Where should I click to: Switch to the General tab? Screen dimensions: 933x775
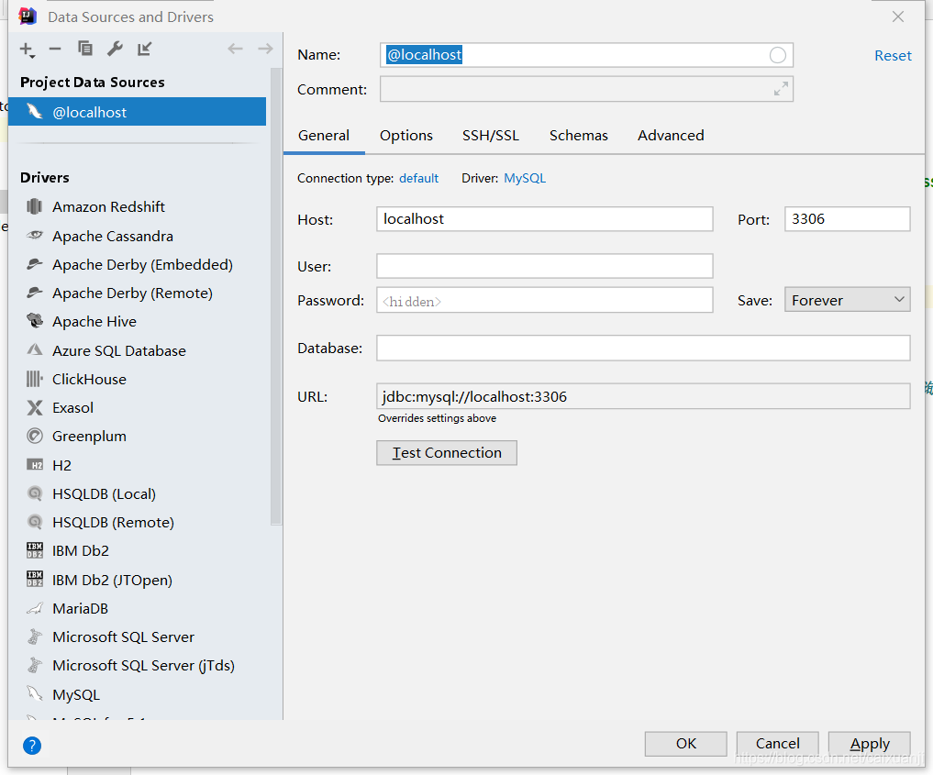click(x=324, y=136)
